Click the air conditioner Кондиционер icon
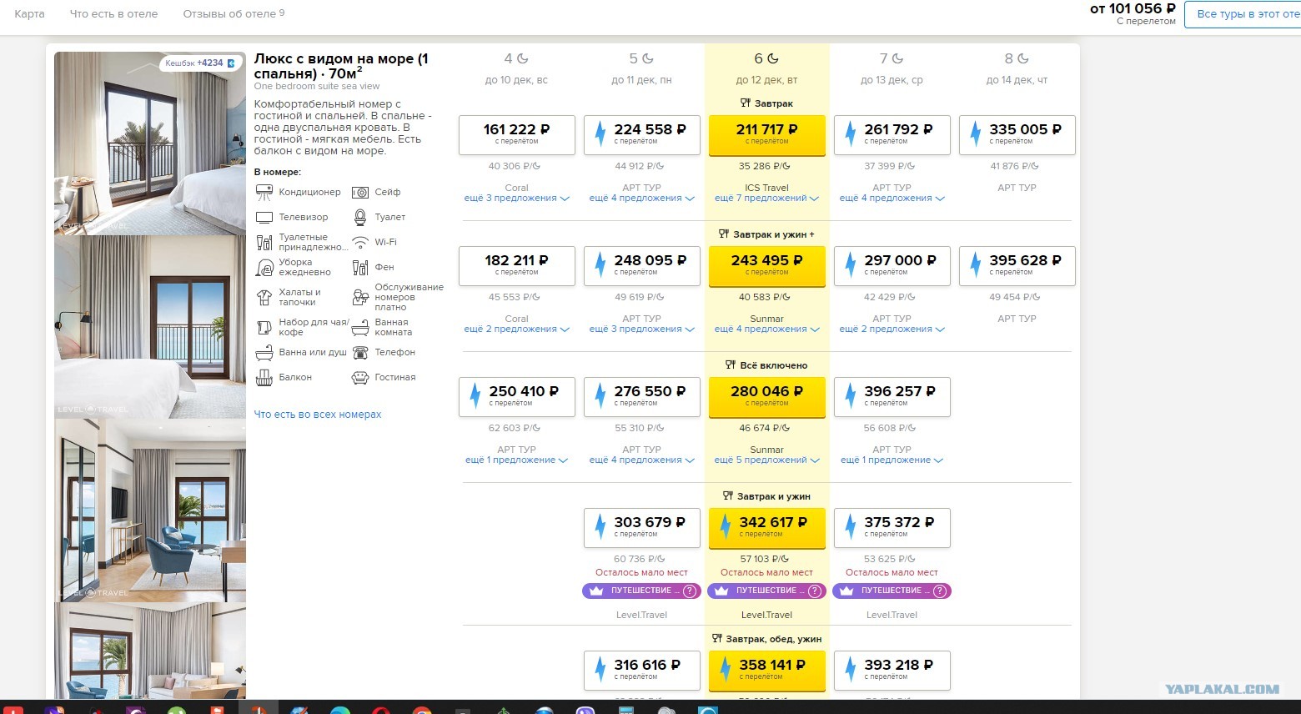This screenshot has height=714, width=1301. [x=264, y=192]
